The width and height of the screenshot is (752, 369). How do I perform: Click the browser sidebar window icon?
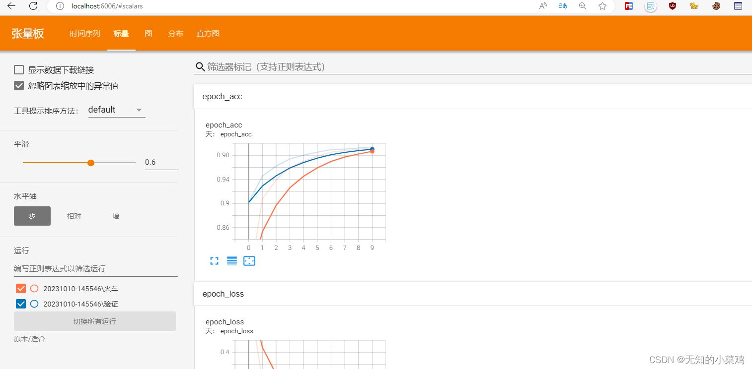[738, 6]
